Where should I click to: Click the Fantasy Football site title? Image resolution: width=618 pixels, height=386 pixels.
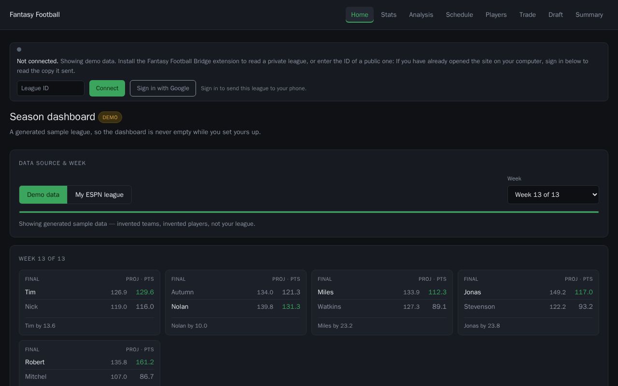[35, 14]
